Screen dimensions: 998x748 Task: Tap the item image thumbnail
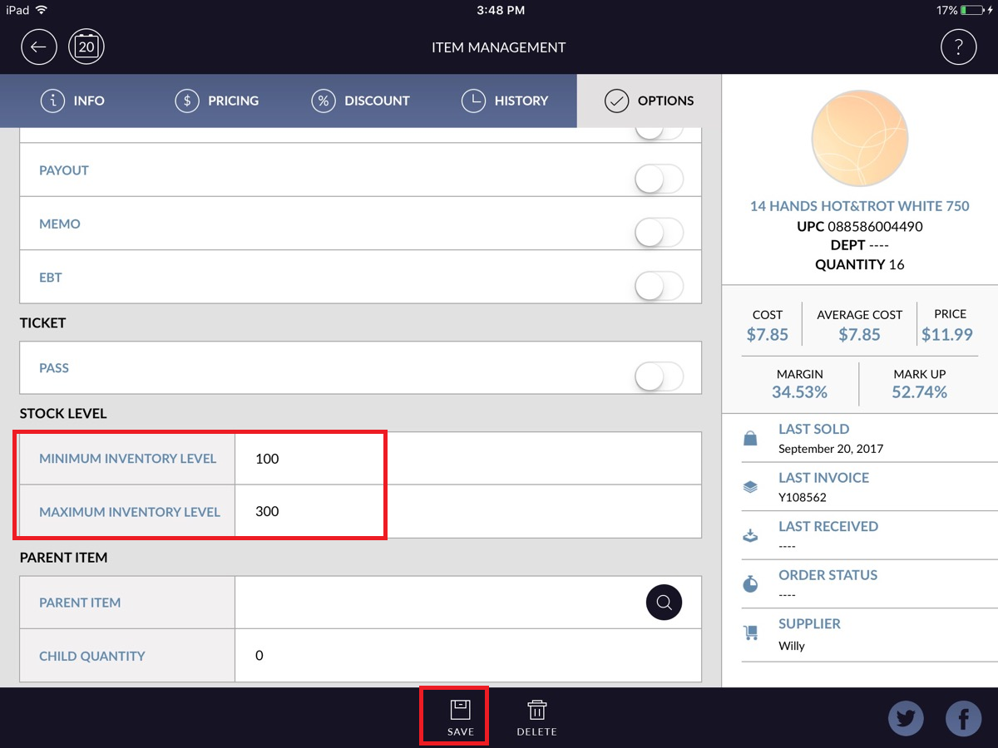(x=859, y=138)
